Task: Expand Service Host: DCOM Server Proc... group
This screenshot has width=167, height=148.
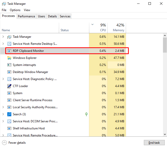Action: pos(3,121)
